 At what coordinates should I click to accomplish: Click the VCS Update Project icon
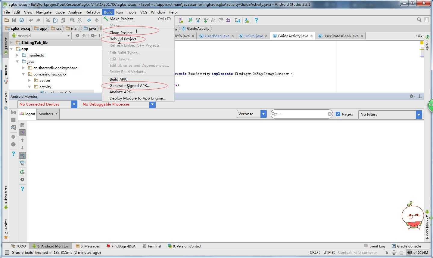pos(198,20)
